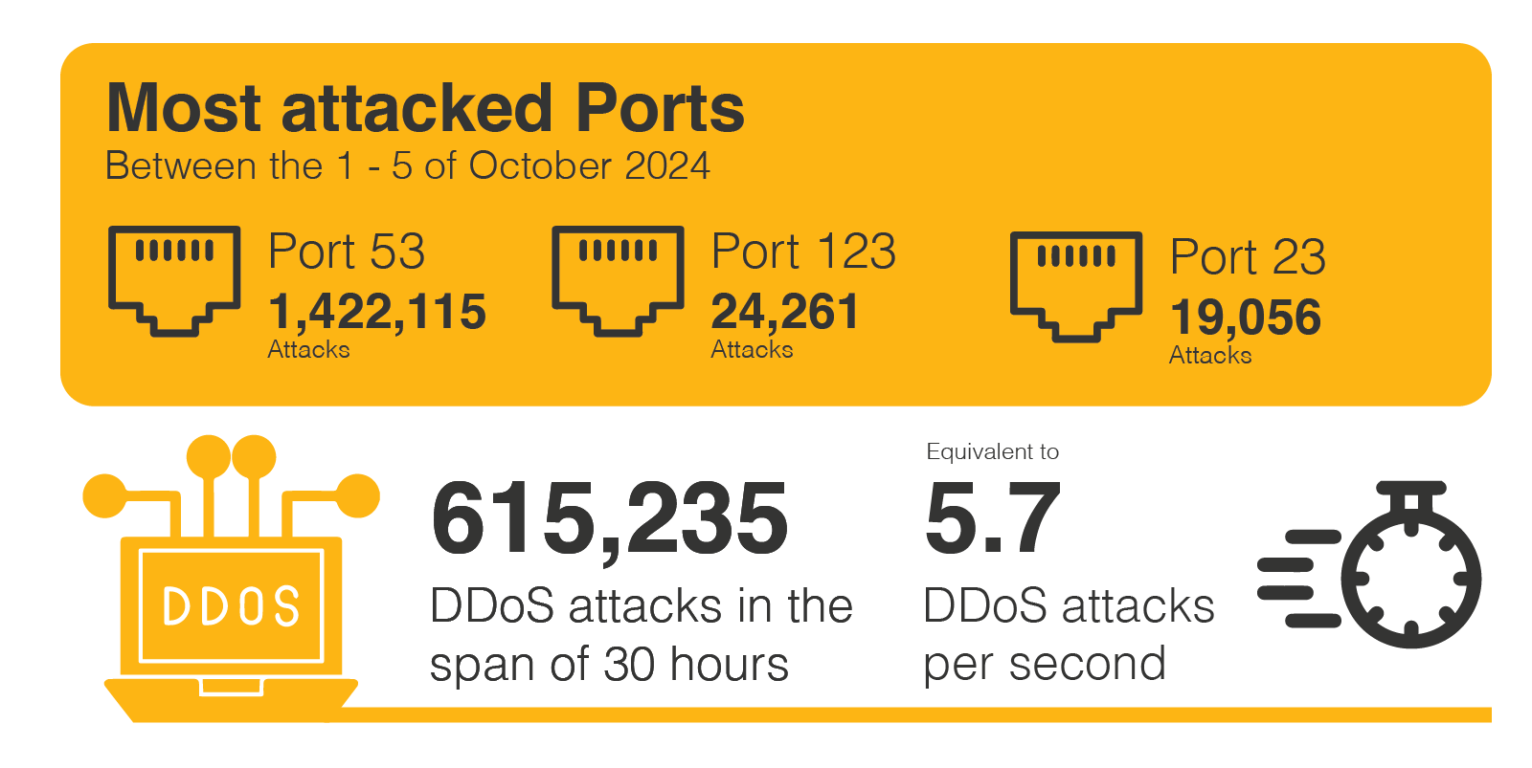Image resolution: width=1532 pixels, height=768 pixels.
Task: Click the stopwatch clock face icon
Action: pos(1411,579)
